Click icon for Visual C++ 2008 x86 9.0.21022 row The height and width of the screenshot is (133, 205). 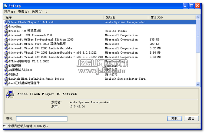pyautogui.click(x=6, y=53)
